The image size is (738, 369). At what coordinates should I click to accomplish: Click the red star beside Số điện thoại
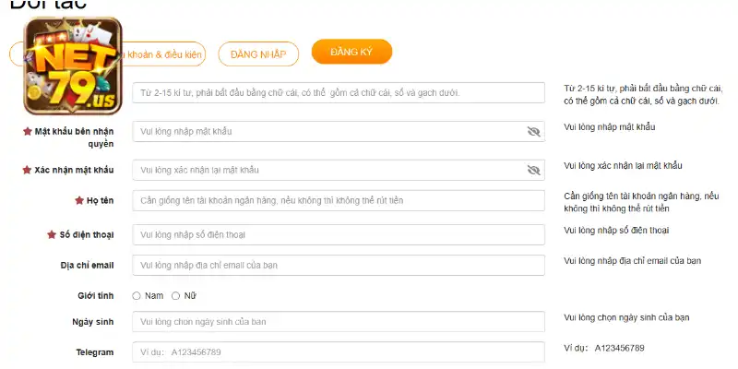tap(52, 234)
